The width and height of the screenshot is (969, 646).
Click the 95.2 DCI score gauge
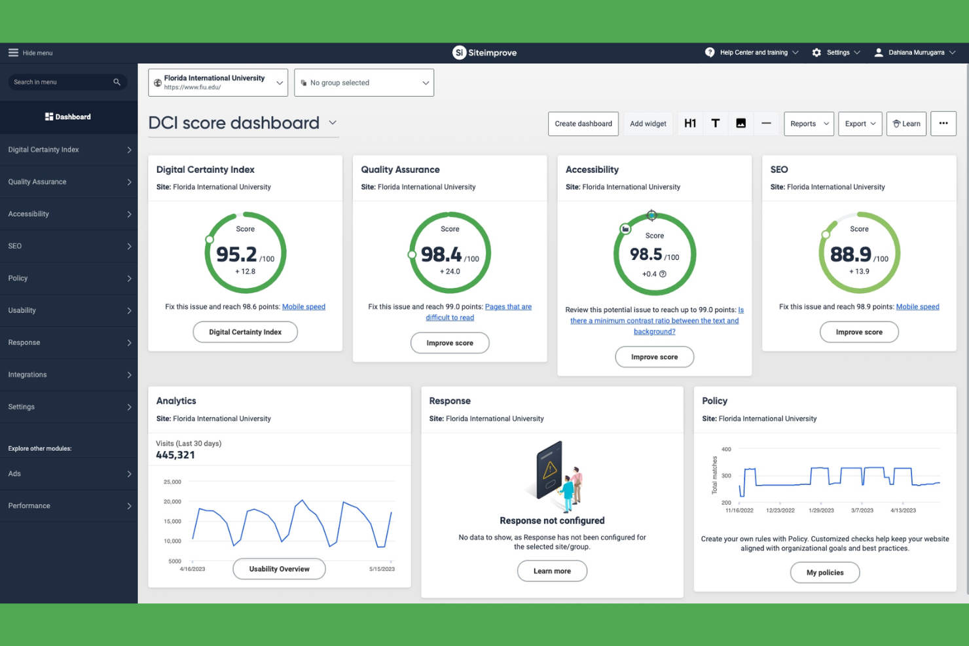(246, 253)
